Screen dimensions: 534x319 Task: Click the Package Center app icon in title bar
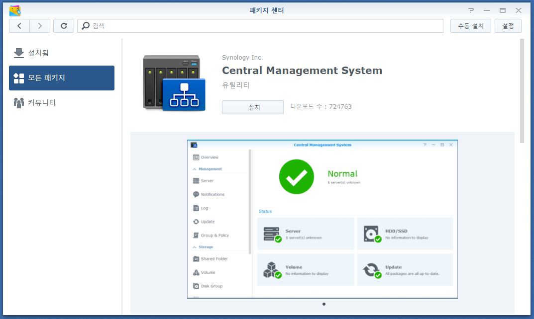[15, 10]
